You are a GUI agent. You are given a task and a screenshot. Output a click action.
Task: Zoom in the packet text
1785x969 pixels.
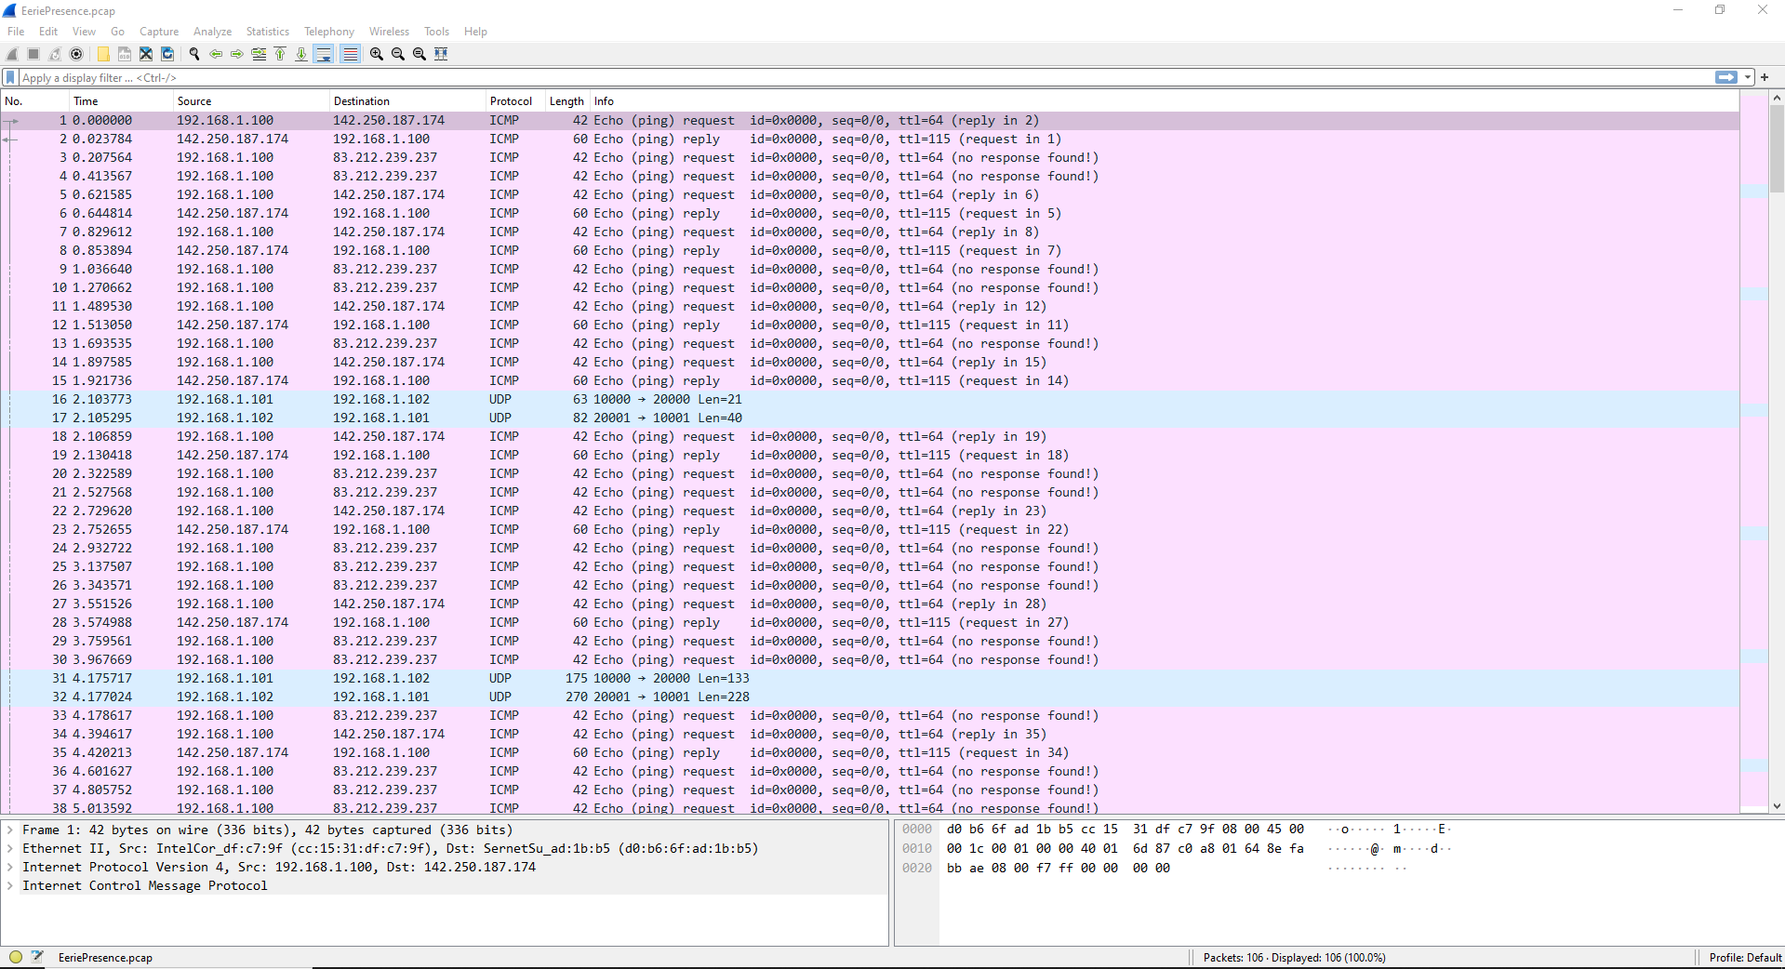(x=377, y=54)
